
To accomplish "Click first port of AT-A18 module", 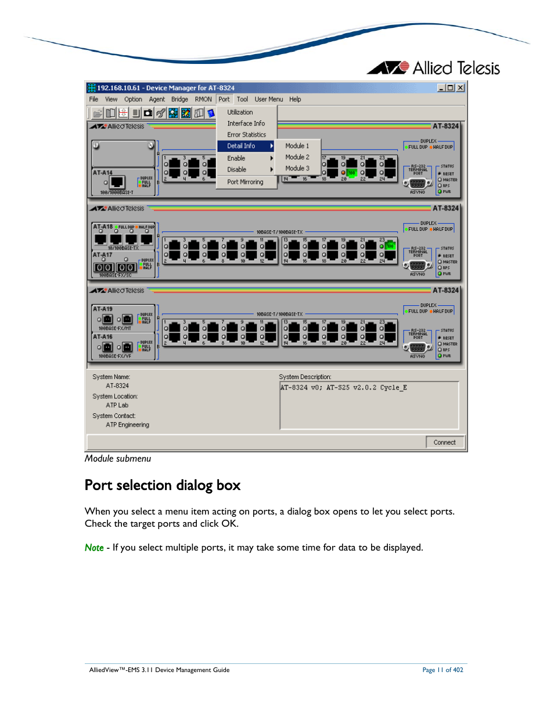I will point(100,238).
